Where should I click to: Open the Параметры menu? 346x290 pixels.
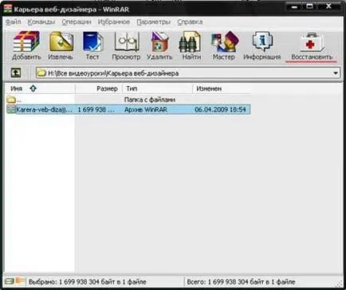click(x=154, y=22)
